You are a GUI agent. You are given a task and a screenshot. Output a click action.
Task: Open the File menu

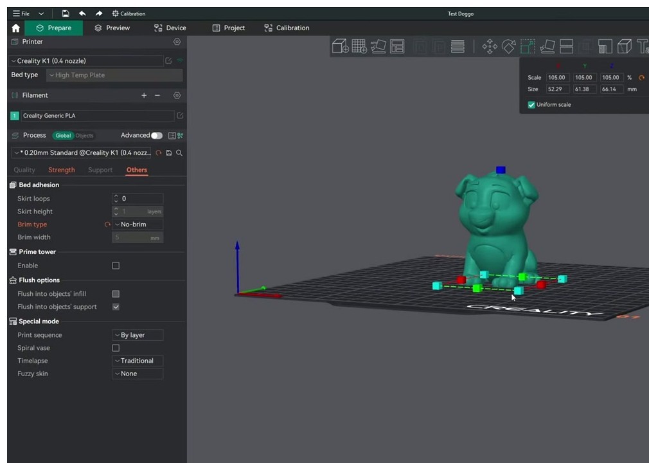pyautogui.click(x=21, y=14)
